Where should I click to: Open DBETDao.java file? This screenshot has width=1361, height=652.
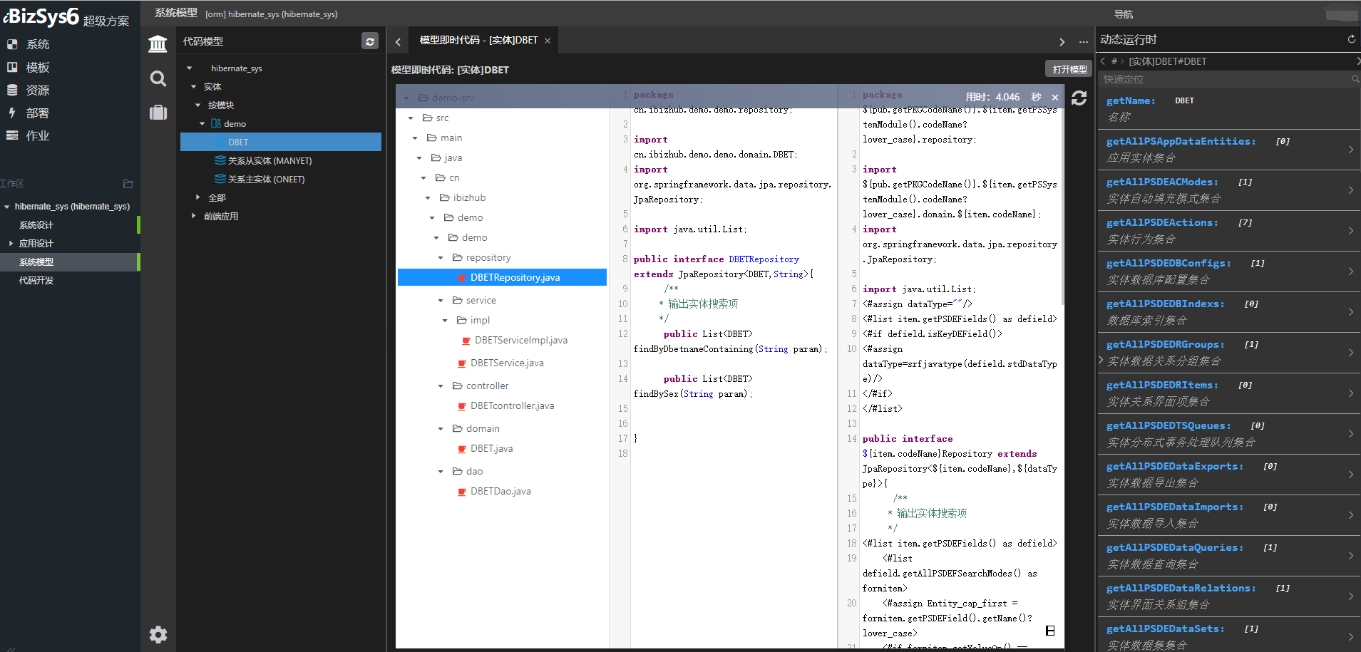pyautogui.click(x=500, y=492)
